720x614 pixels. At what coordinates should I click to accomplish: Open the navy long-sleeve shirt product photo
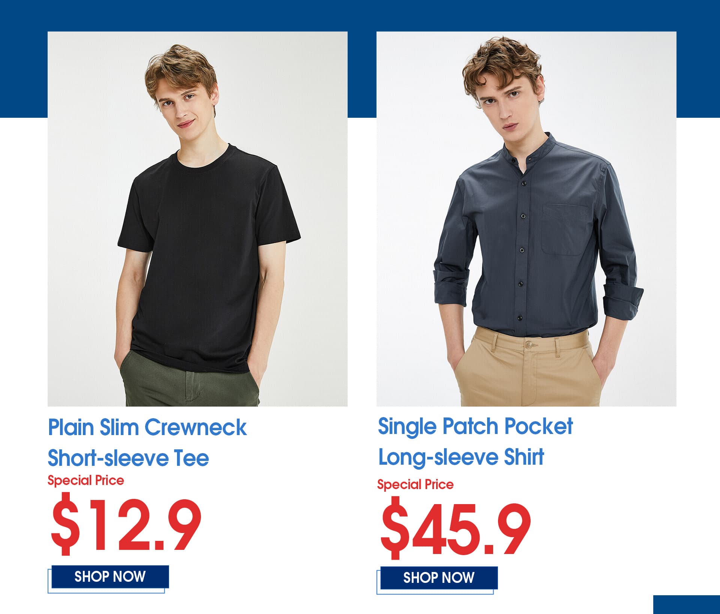click(526, 219)
